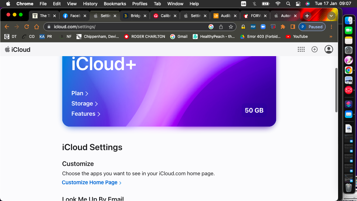Open Notes from the Dock
Viewport: 357px width, 201px height.
click(348, 40)
